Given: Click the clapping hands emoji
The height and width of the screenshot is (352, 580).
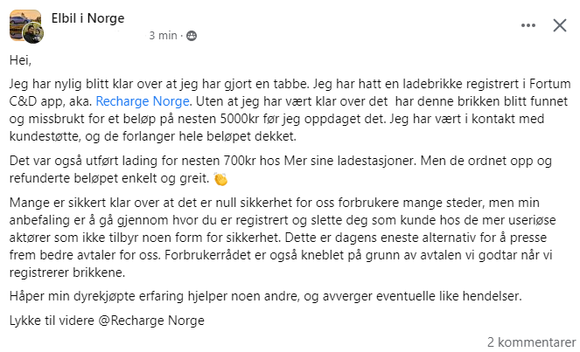Looking at the screenshot, I should point(220,179).
